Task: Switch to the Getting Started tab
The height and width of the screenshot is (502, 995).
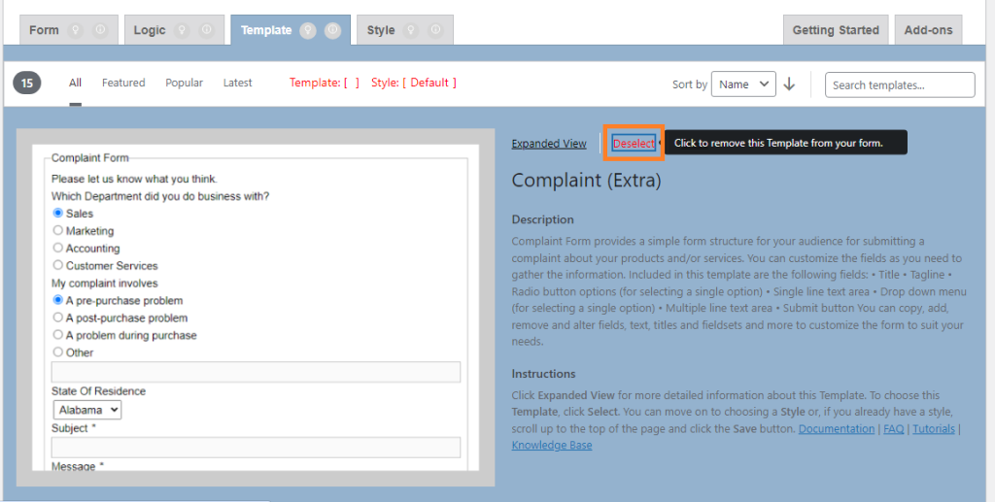Action: [x=835, y=30]
